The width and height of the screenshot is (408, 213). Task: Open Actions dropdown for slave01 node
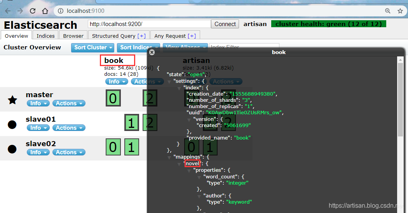click(69, 128)
